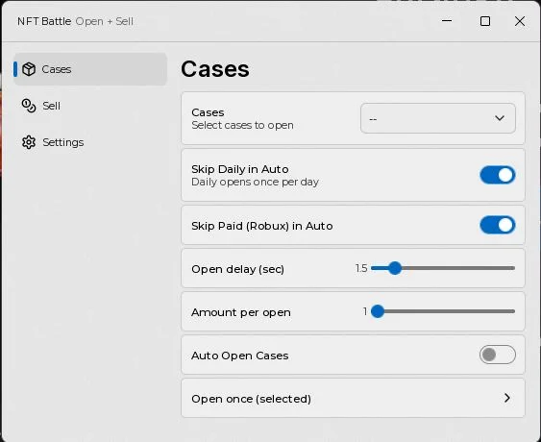This screenshot has height=442, width=541.
Task: Close the NFT Battle window
Action: pos(520,21)
